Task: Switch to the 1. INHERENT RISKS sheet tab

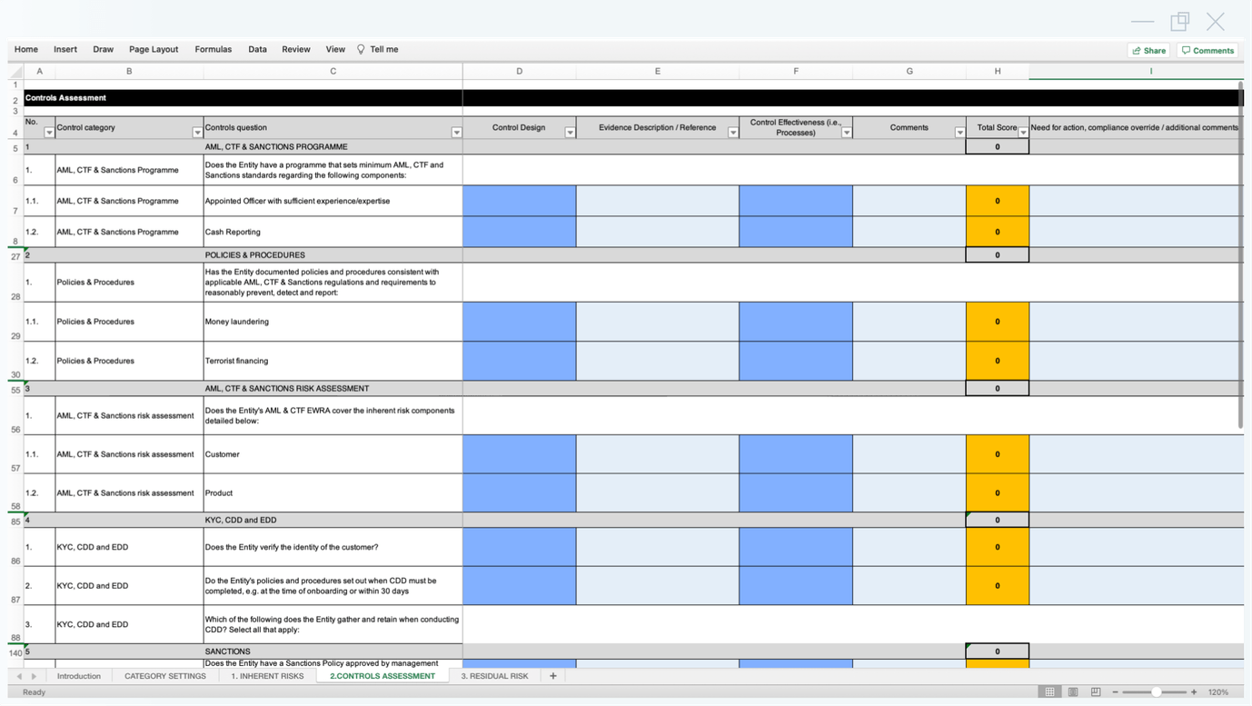Action: point(267,676)
